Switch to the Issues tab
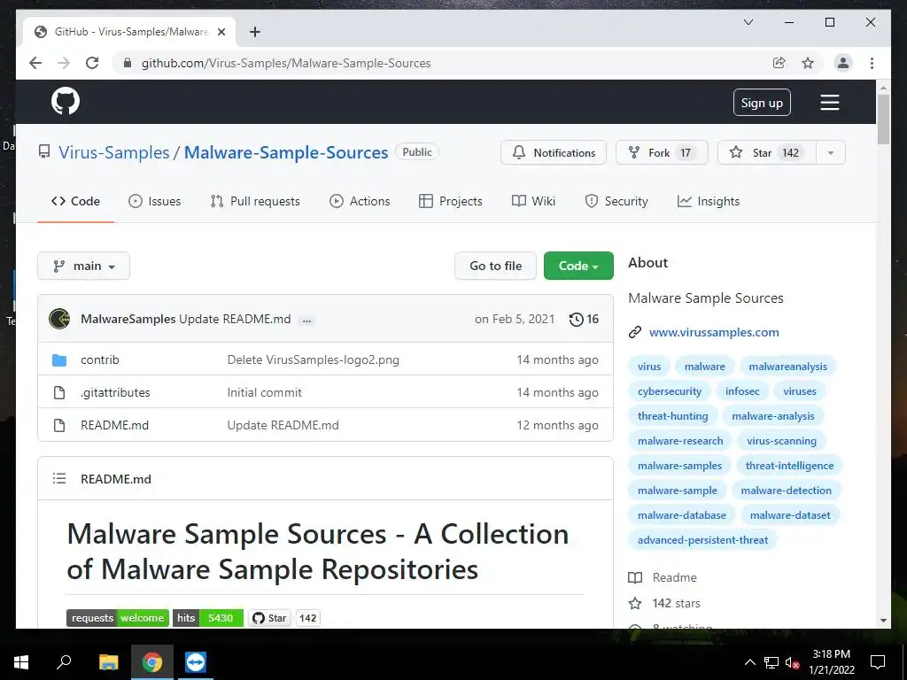The image size is (907, 680). (154, 201)
